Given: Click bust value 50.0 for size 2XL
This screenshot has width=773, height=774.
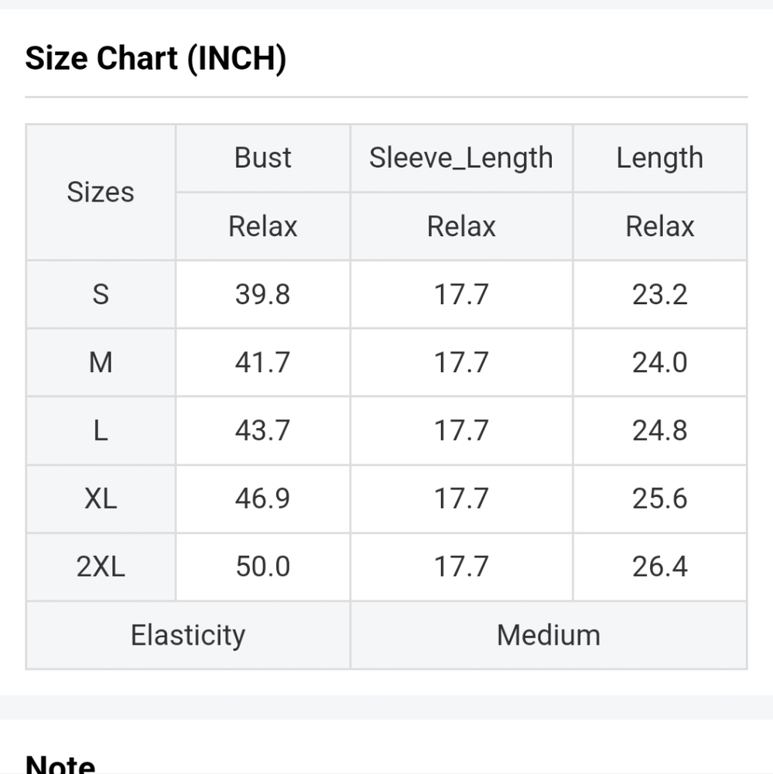Looking at the screenshot, I should [x=262, y=567].
